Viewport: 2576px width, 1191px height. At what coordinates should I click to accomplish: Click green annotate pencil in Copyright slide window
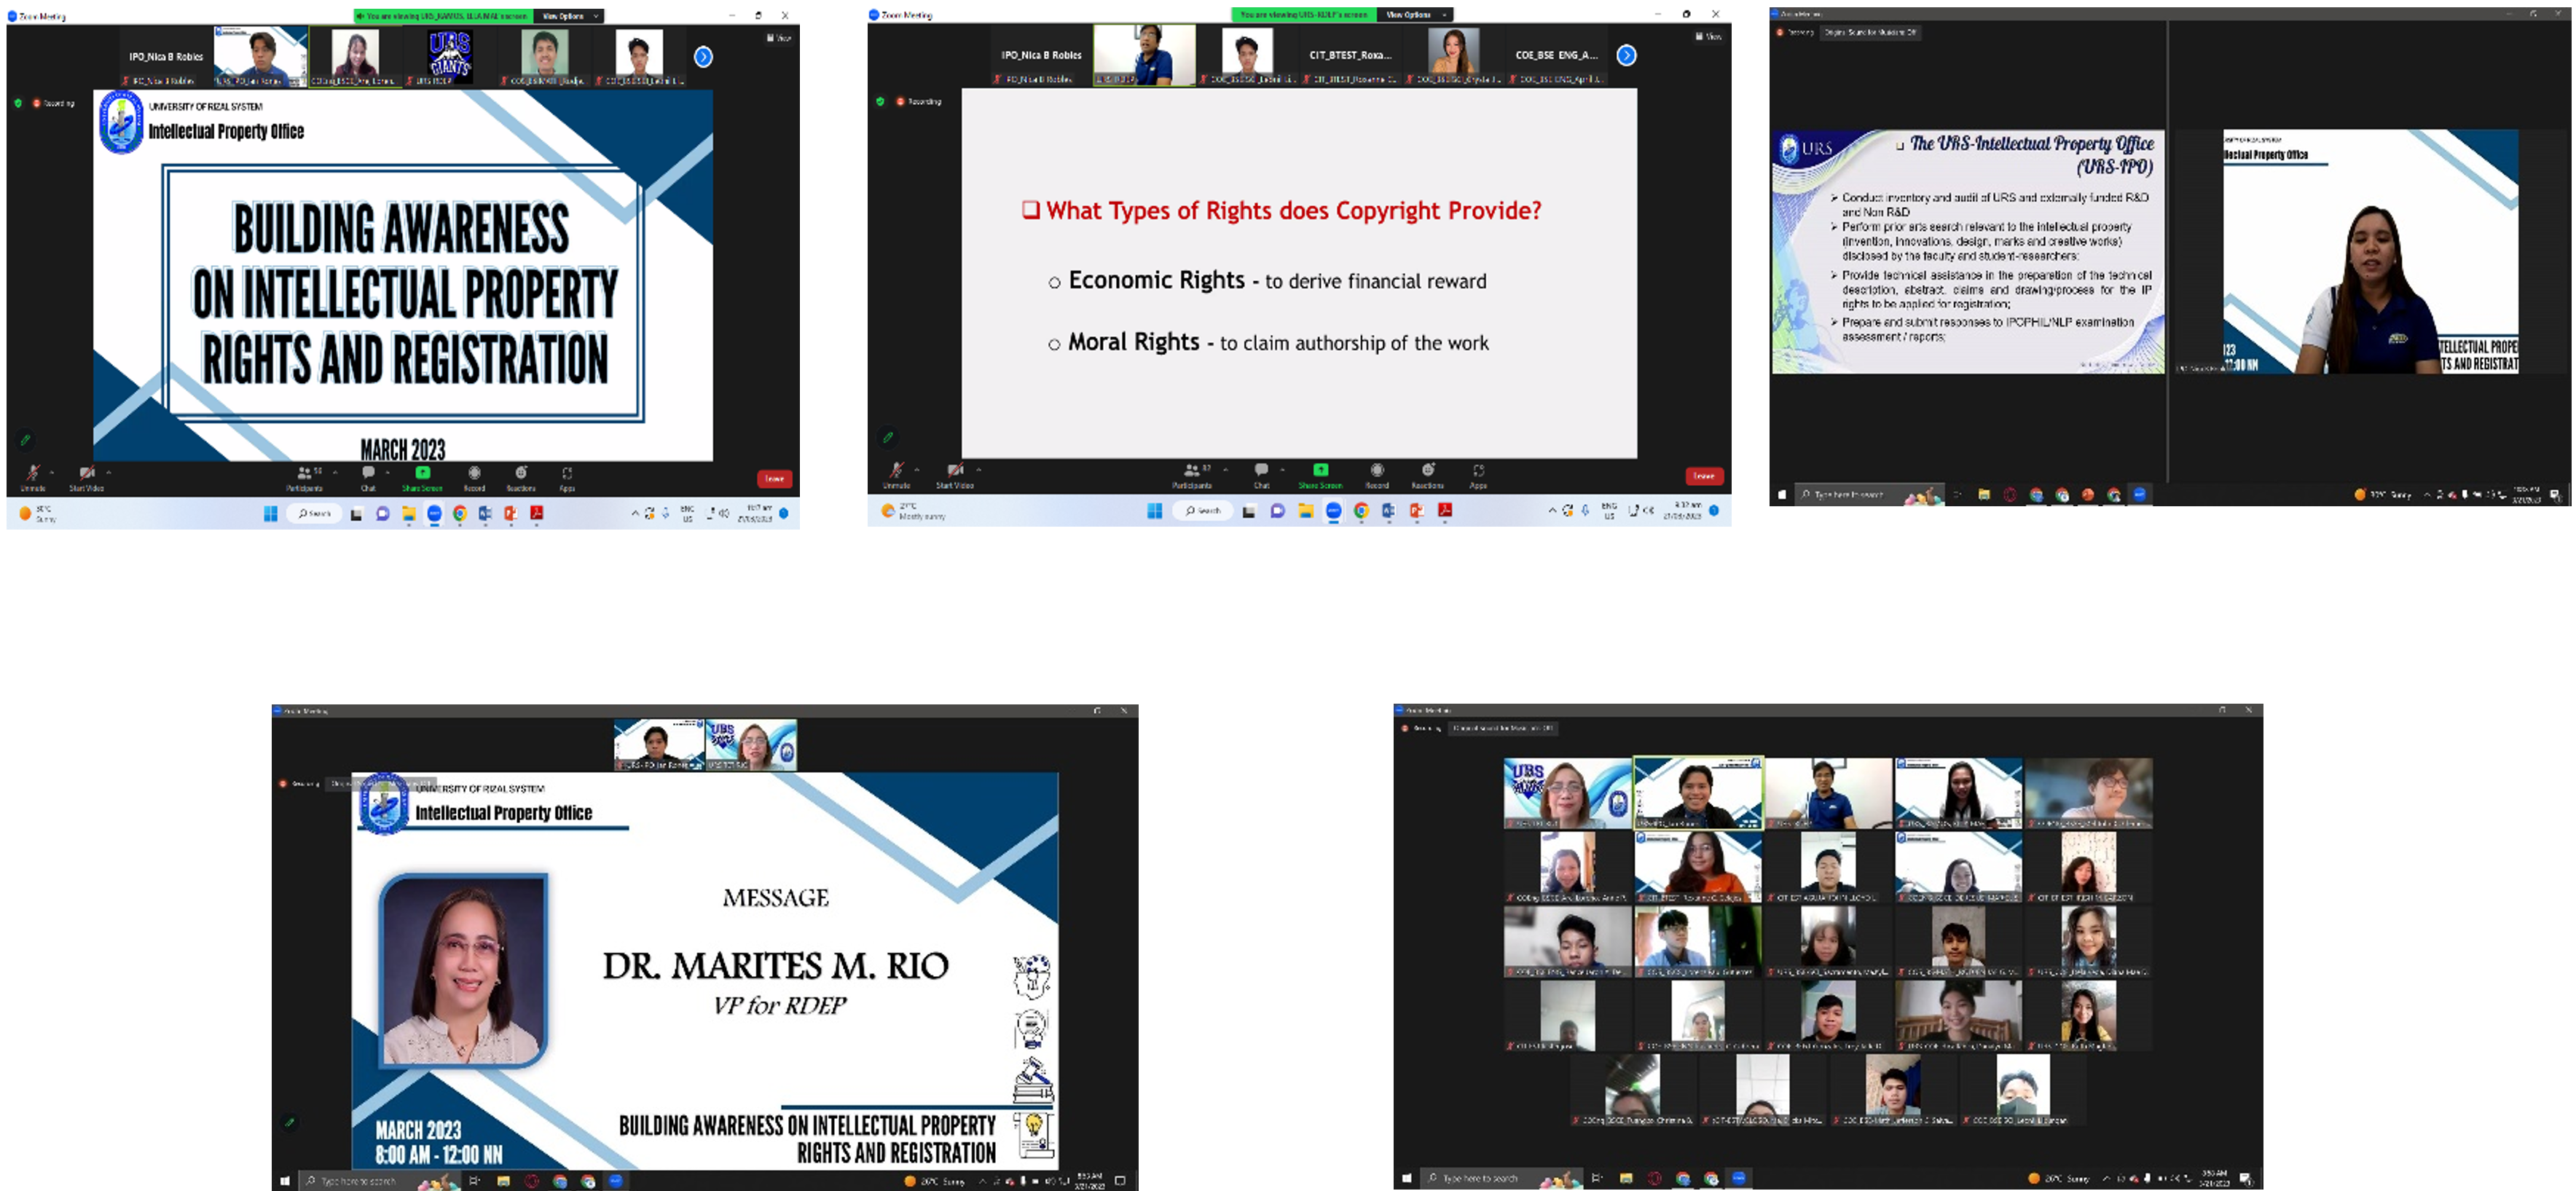point(888,437)
